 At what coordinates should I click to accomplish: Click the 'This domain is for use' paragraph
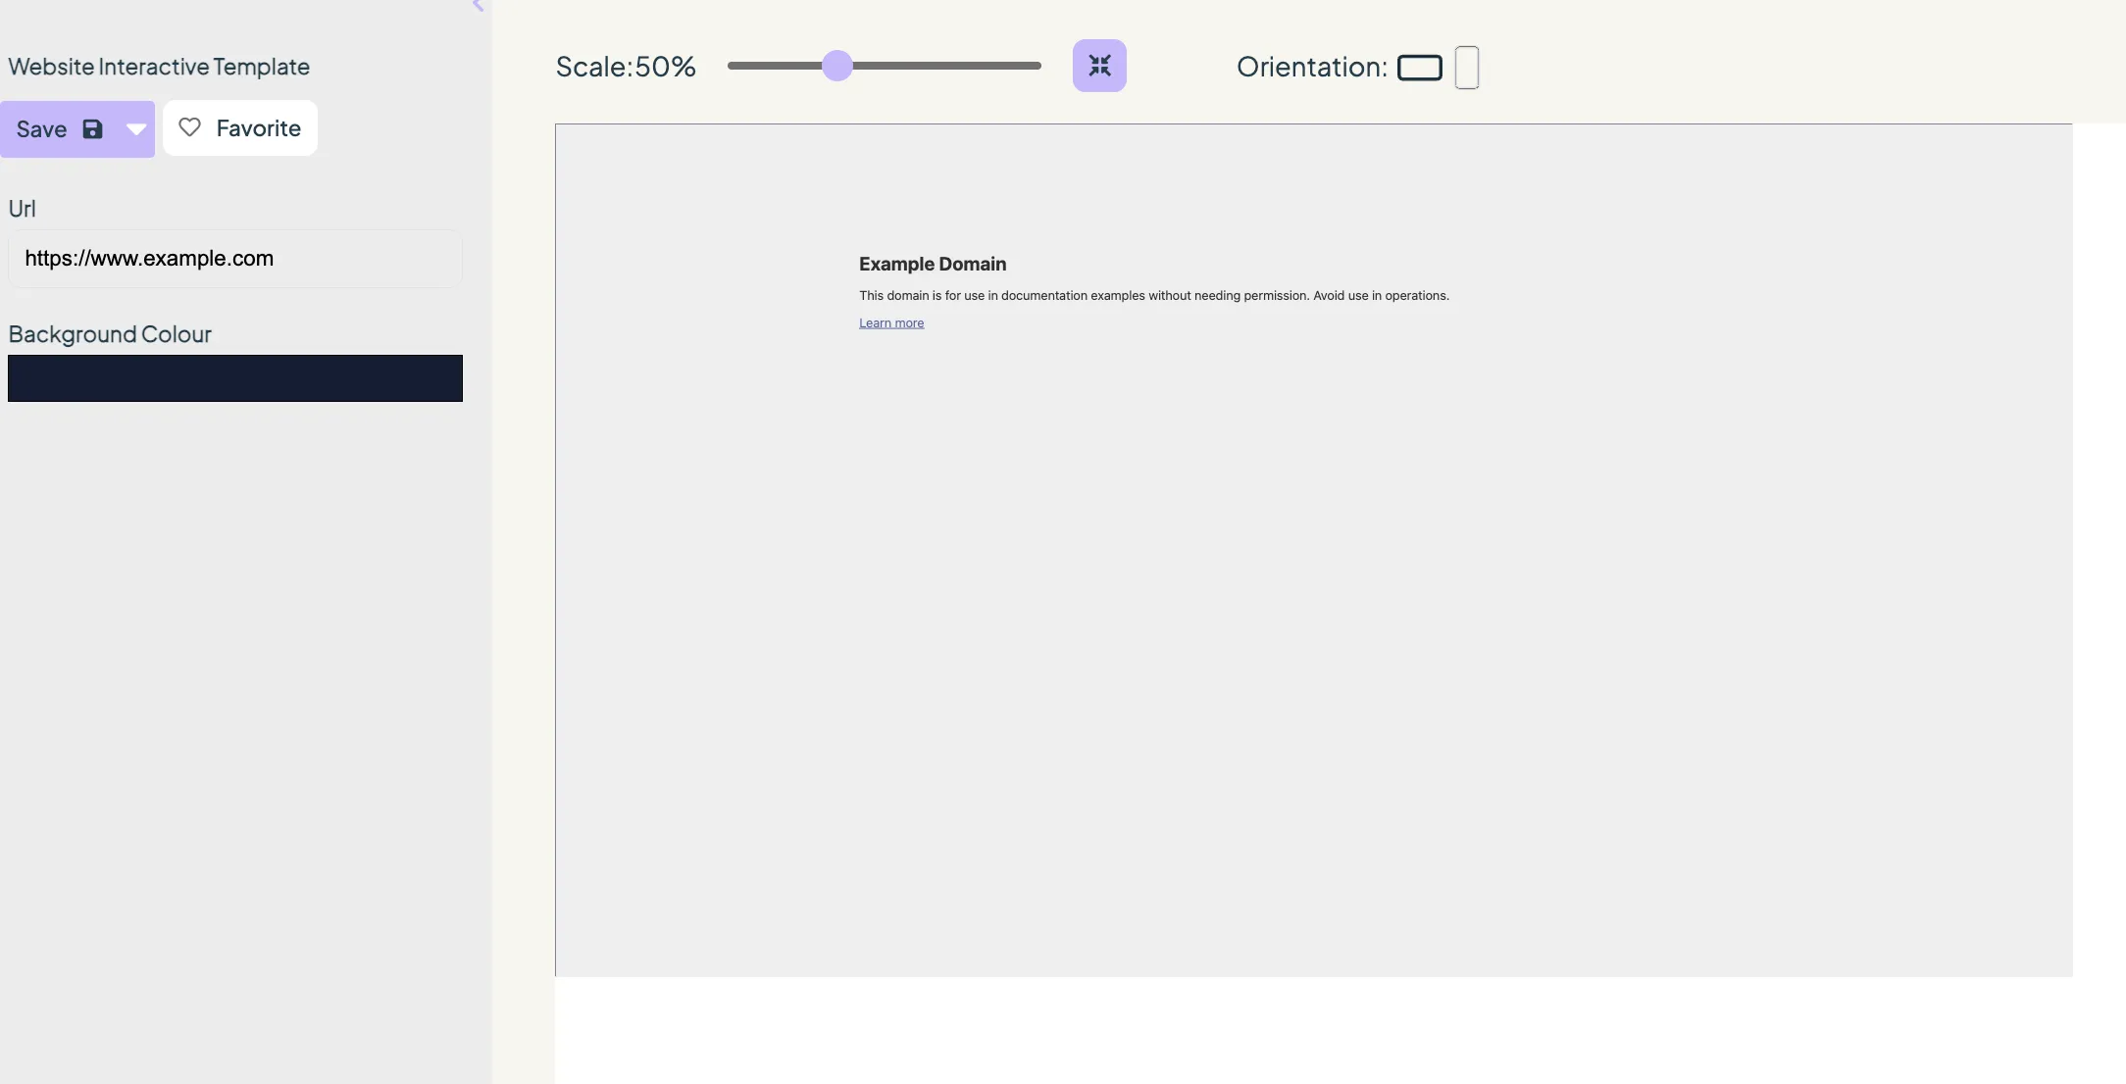1154,295
